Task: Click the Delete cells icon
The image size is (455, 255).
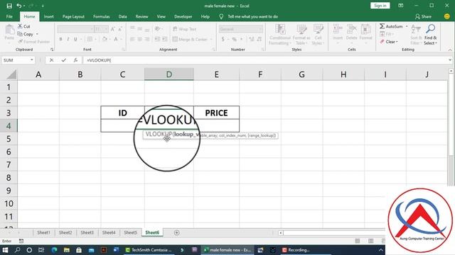Action: click(351, 29)
